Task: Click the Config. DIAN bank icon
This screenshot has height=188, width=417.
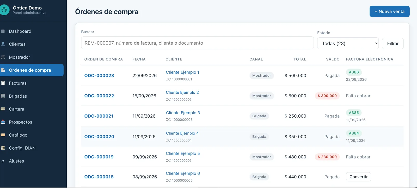Action: (x=3, y=148)
